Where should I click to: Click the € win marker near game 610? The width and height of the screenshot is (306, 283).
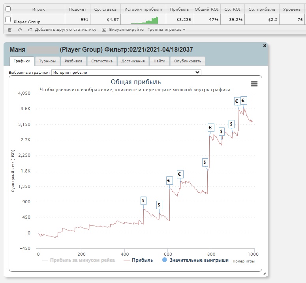(x=169, y=180)
